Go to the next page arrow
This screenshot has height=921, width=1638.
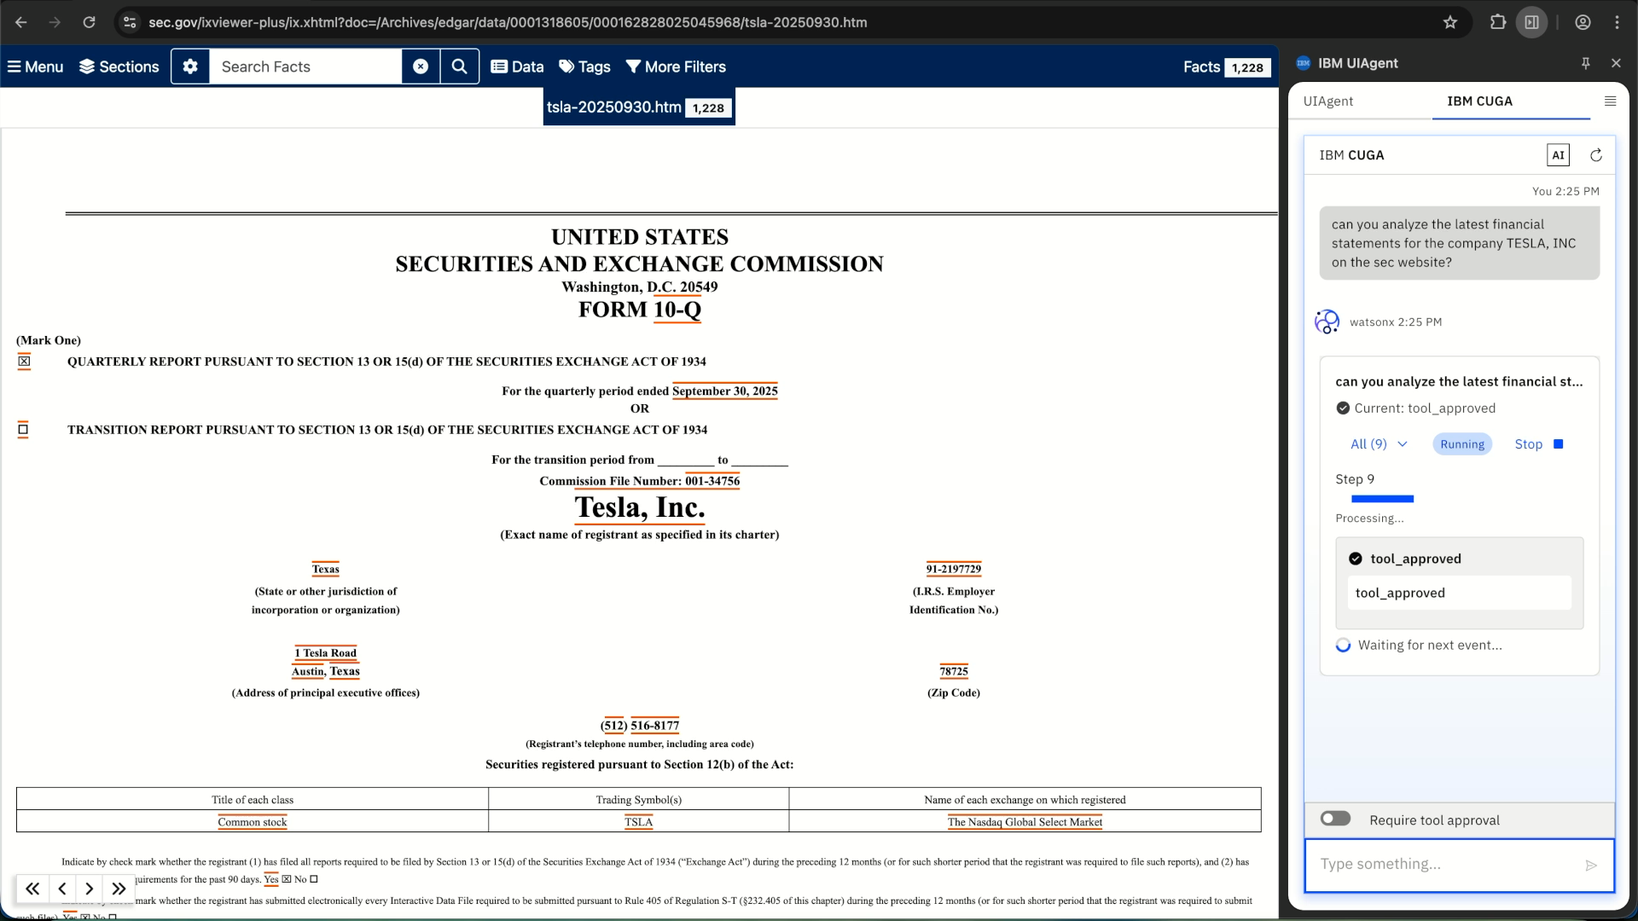tap(90, 889)
